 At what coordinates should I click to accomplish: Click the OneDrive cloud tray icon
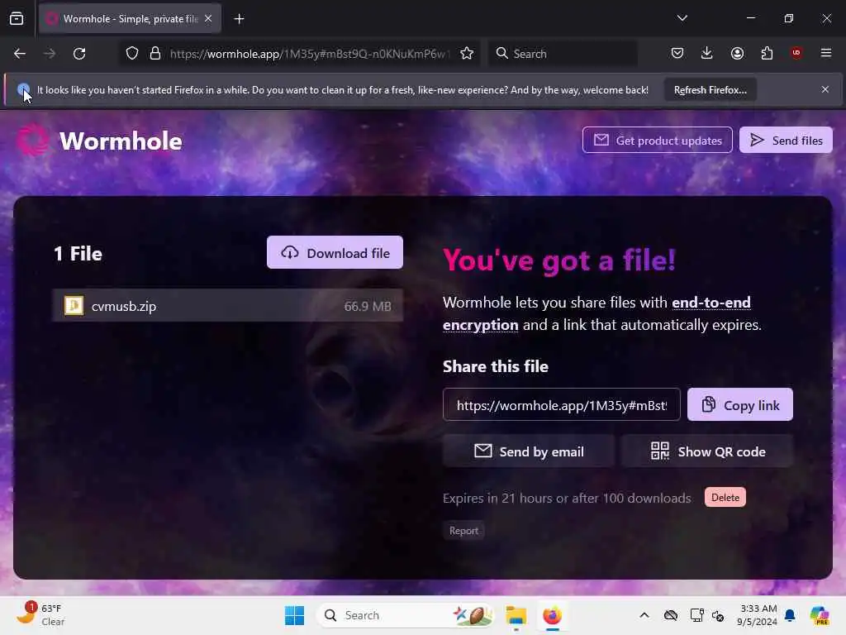tap(671, 615)
